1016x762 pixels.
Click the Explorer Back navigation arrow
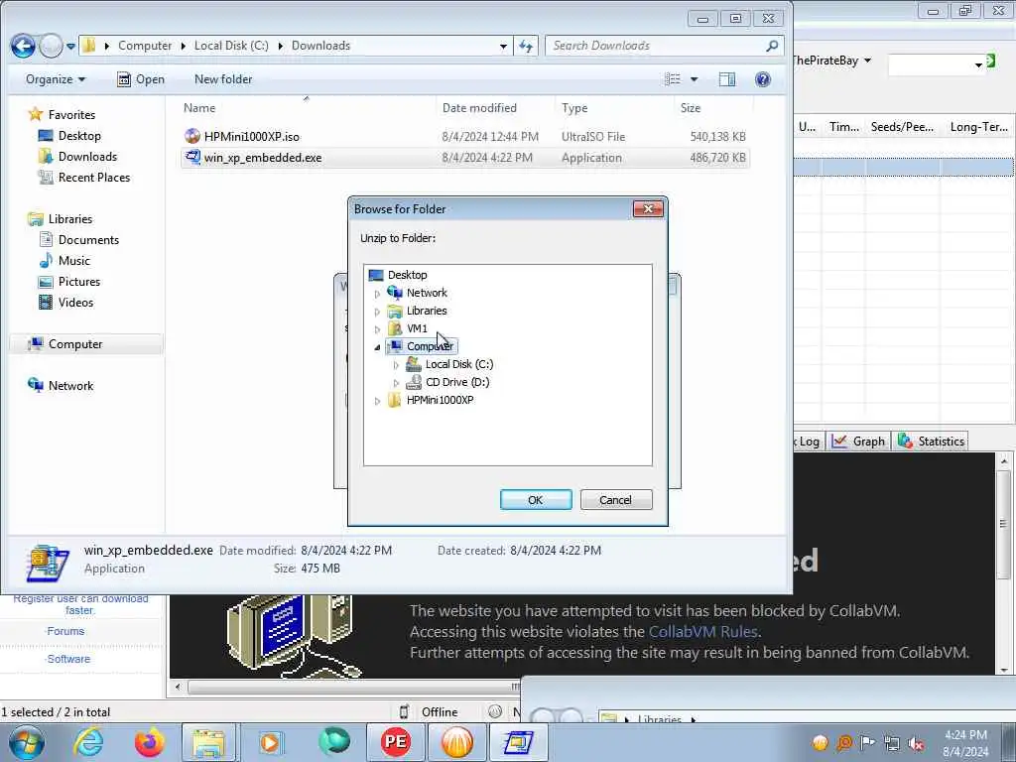coord(23,46)
